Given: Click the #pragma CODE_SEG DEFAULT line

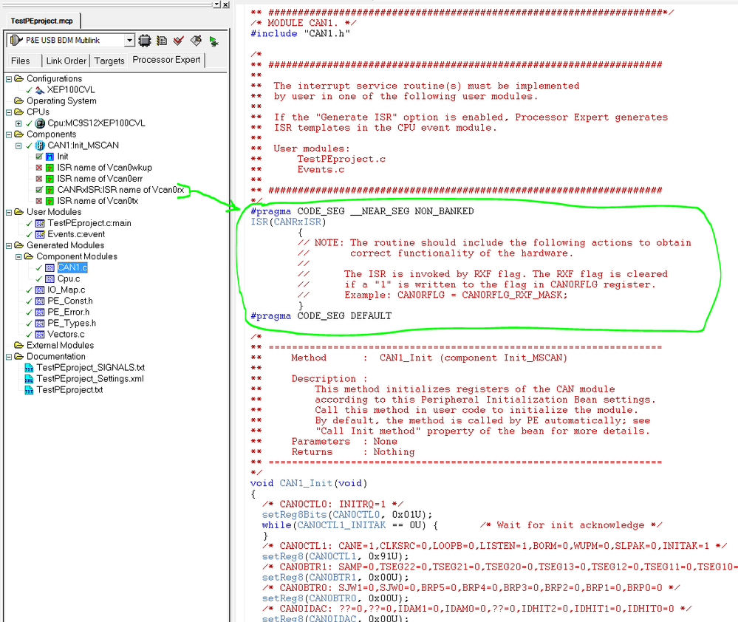Looking at the screenshot, I should click(321, 315).
